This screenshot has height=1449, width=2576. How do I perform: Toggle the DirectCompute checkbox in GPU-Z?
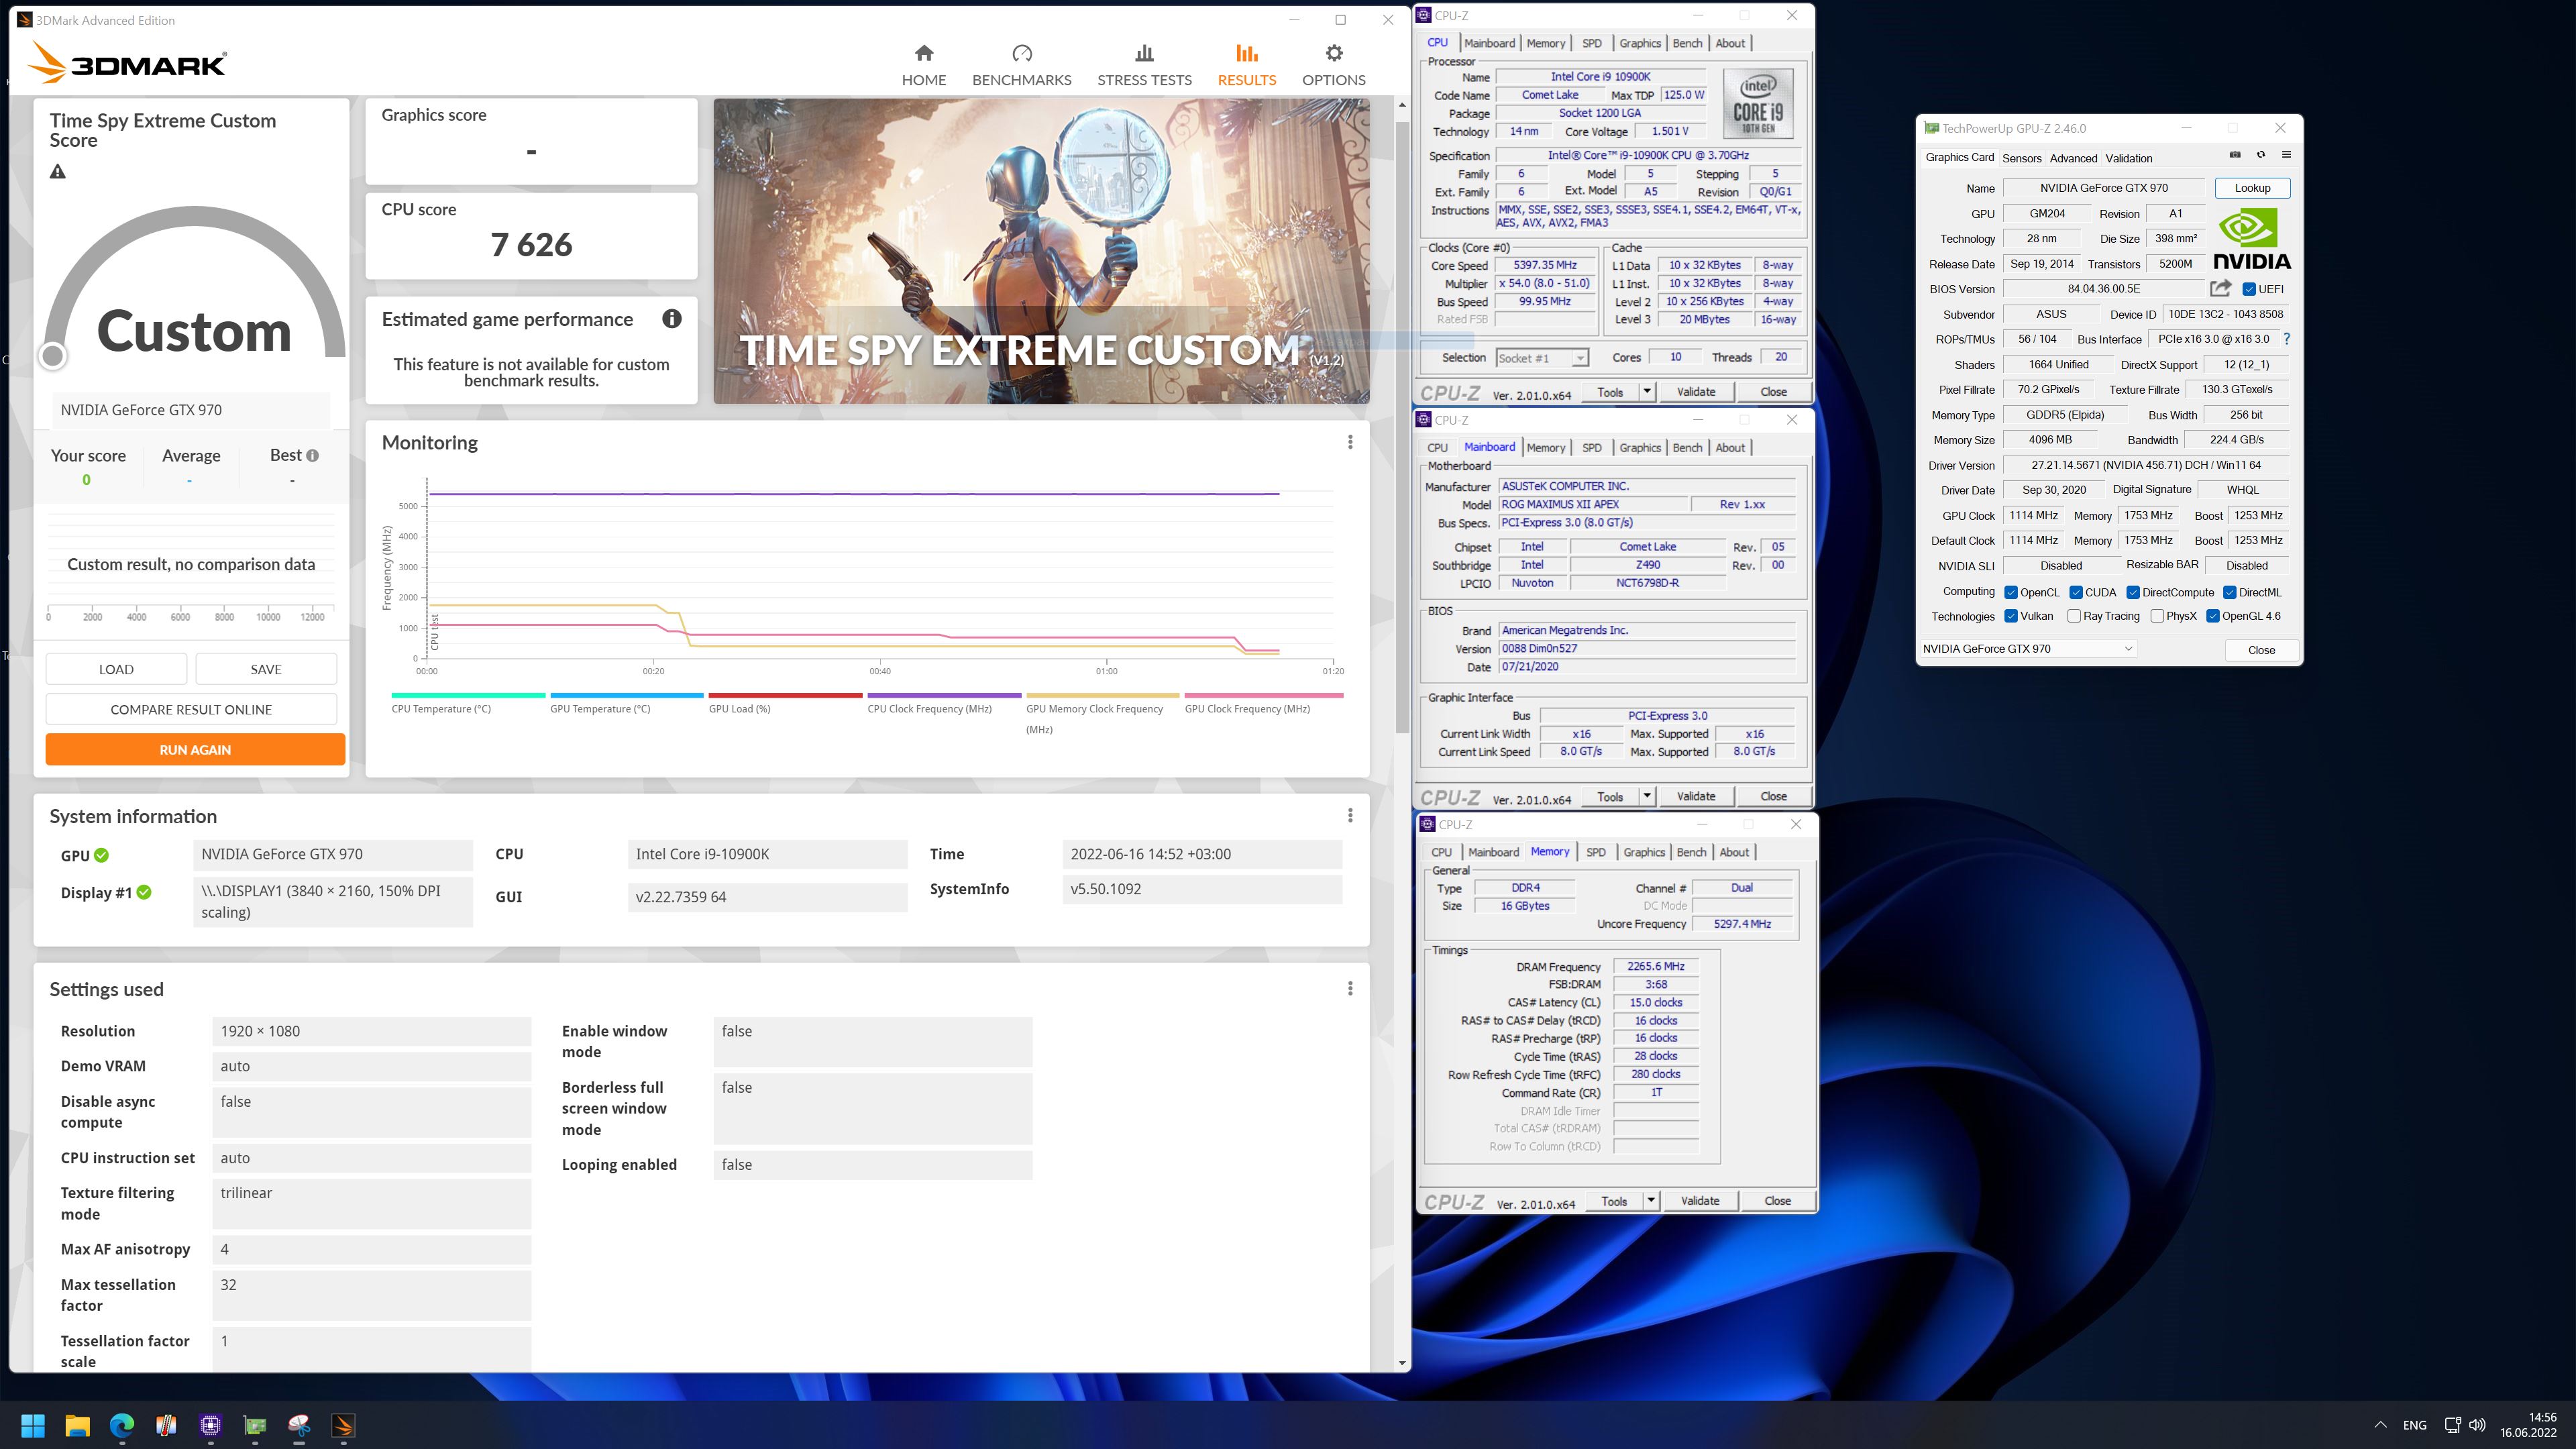[2133, 592]
